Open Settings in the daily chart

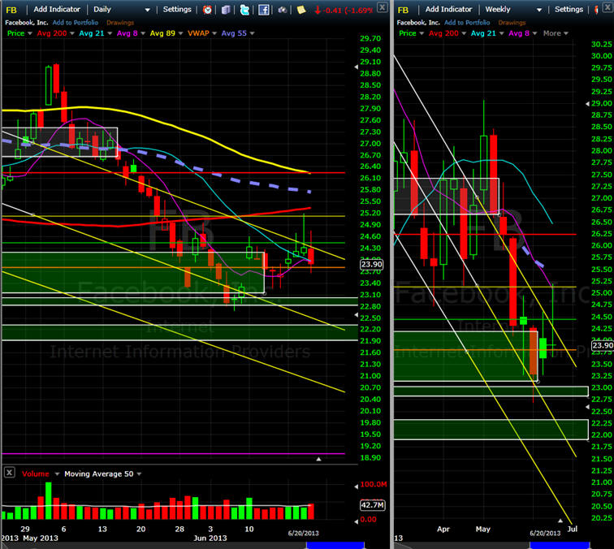tap(177, 10)
